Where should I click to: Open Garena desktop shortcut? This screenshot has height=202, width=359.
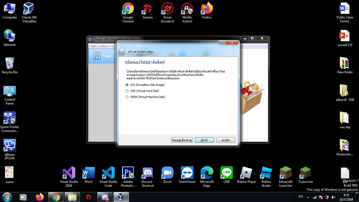(x=148, y=11)
